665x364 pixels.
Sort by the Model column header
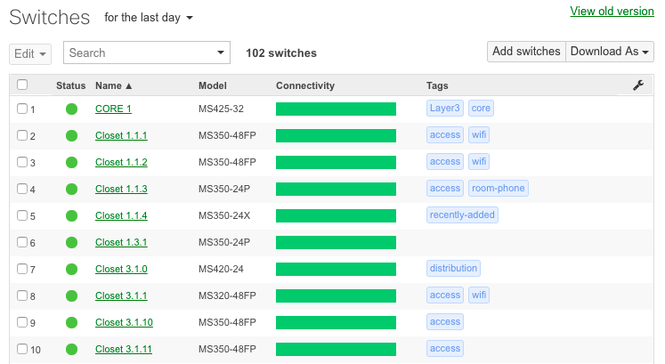[x=213, y=85]
